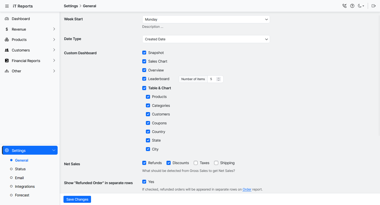This screenshot has height=205, width=380.
Task: Follow the Order report link
Action: 247,189
